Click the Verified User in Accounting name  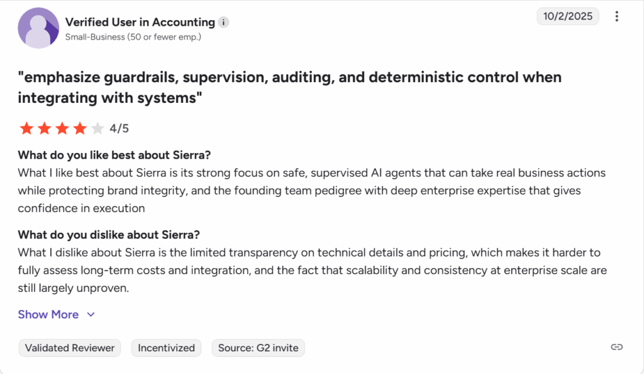point(140,22)
